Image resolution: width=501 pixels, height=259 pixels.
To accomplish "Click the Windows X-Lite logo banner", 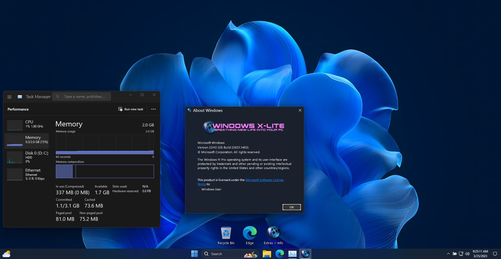I will coord(244,127).
